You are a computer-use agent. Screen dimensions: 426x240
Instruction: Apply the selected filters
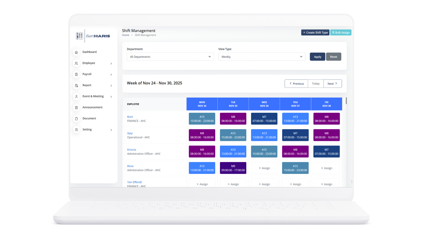coord(317,57)
